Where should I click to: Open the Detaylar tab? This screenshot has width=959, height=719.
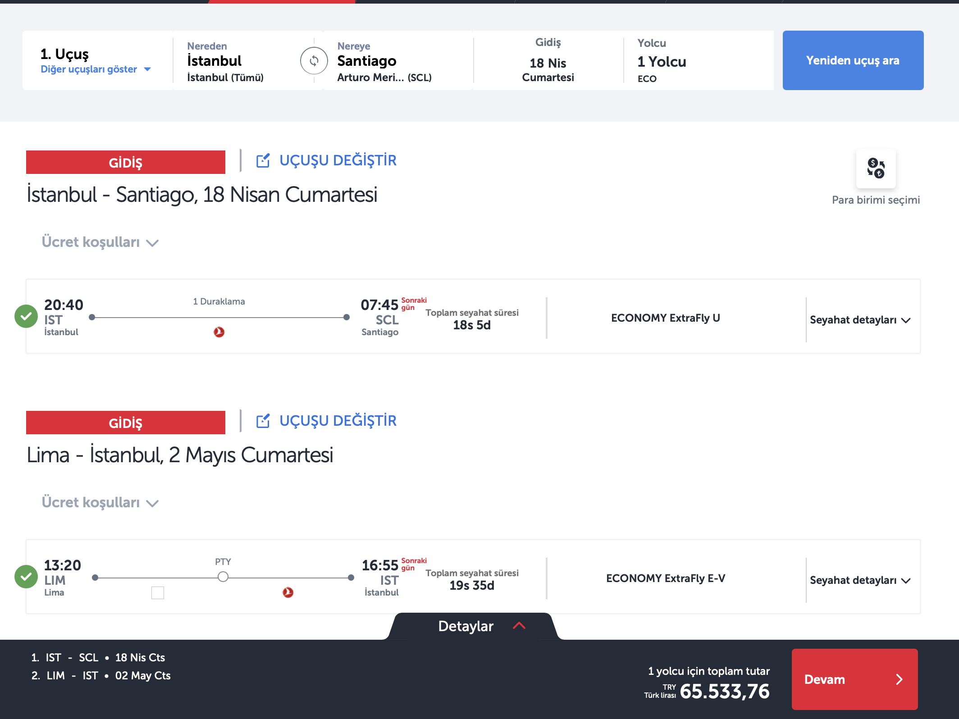click(x=466, y=626)
